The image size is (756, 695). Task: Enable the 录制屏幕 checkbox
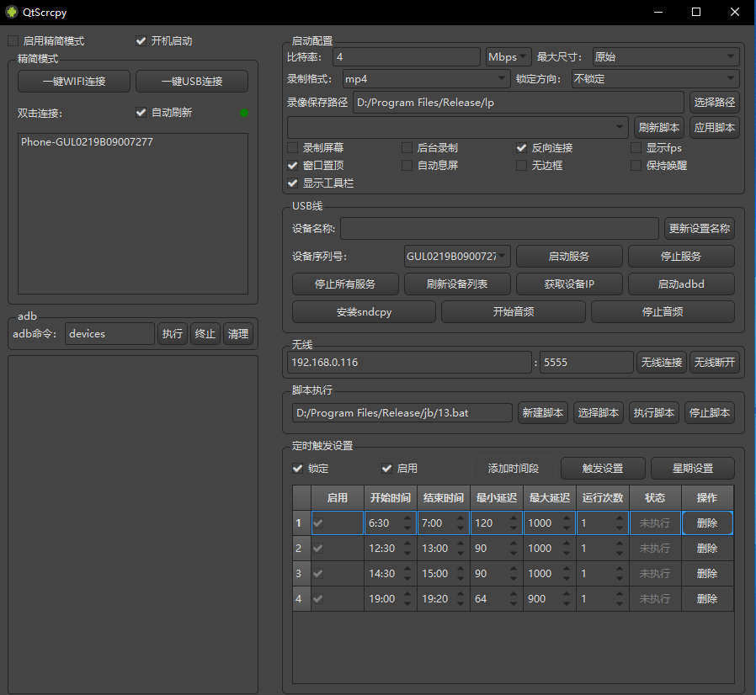pyautogui.click(x=293, y=148)
